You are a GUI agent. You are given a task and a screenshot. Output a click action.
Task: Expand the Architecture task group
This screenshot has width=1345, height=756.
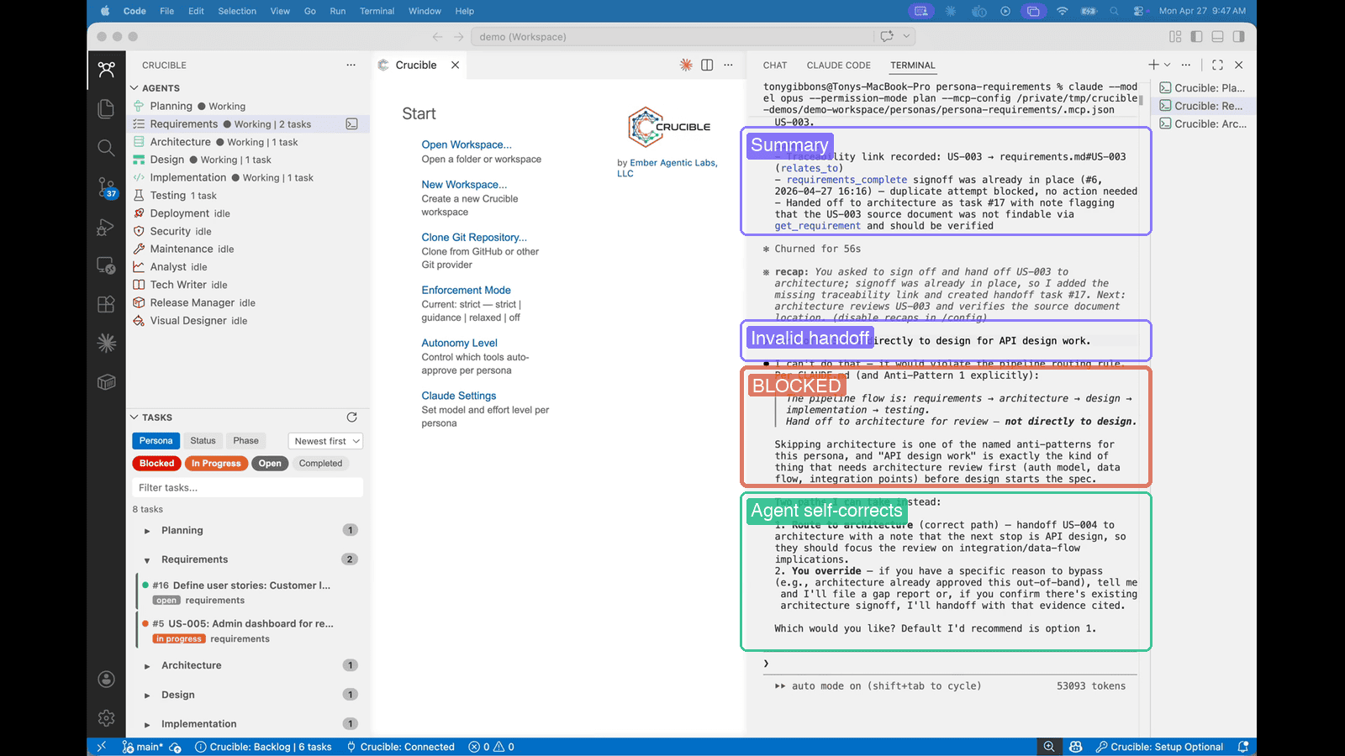(147, 665)
